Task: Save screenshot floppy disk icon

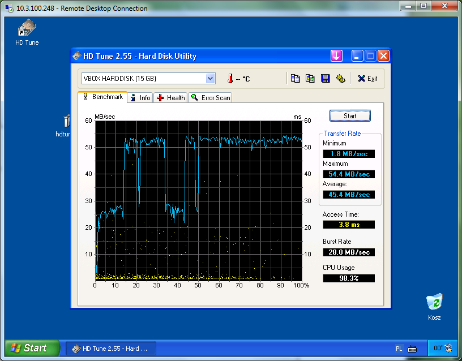Action: (326, 79)
